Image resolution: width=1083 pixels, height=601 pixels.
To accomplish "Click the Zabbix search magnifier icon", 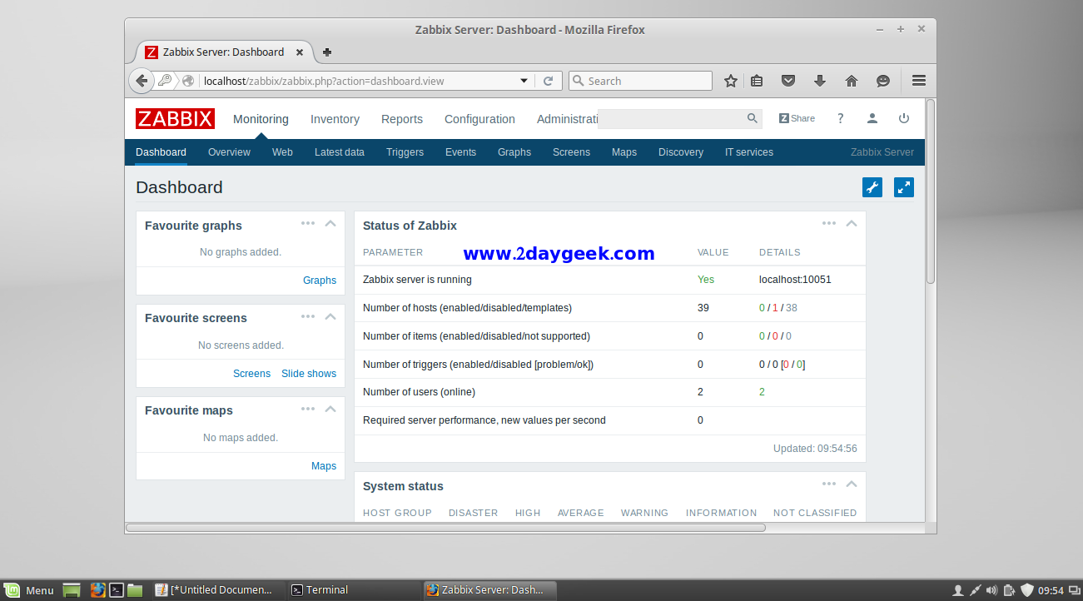I will click(753, 118).
